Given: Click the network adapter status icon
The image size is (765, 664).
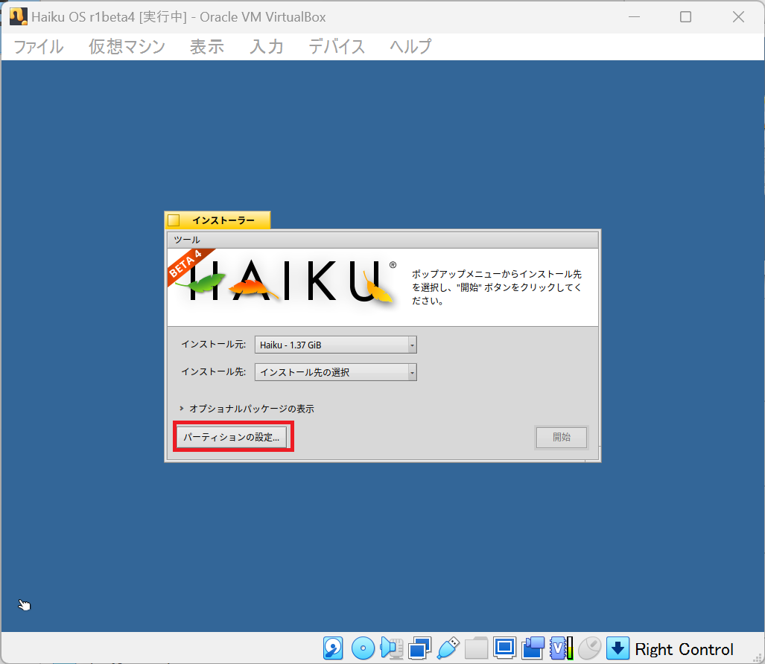Looking at the screenshot, I should pyautogui.click(x=419, y=648).
